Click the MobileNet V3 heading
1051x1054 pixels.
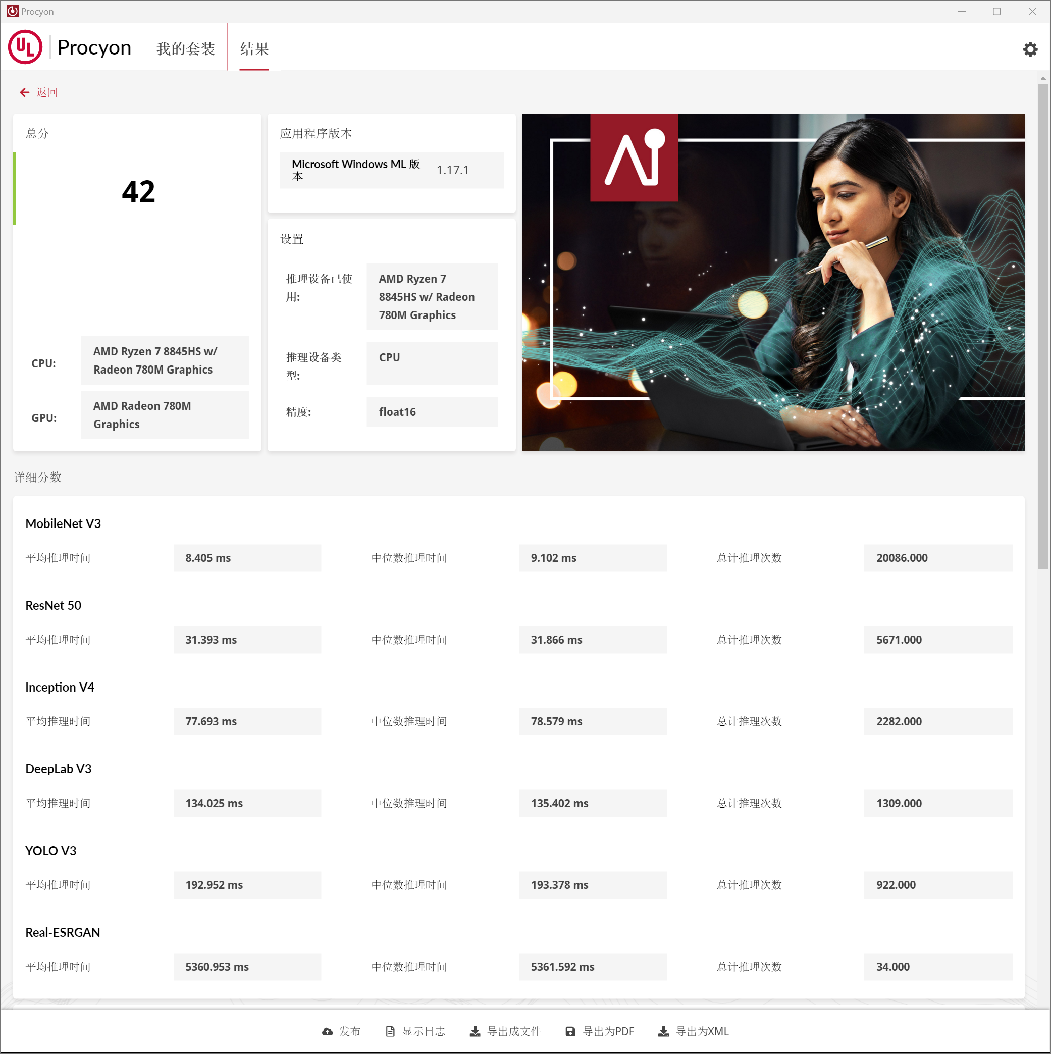pos(63,523)
